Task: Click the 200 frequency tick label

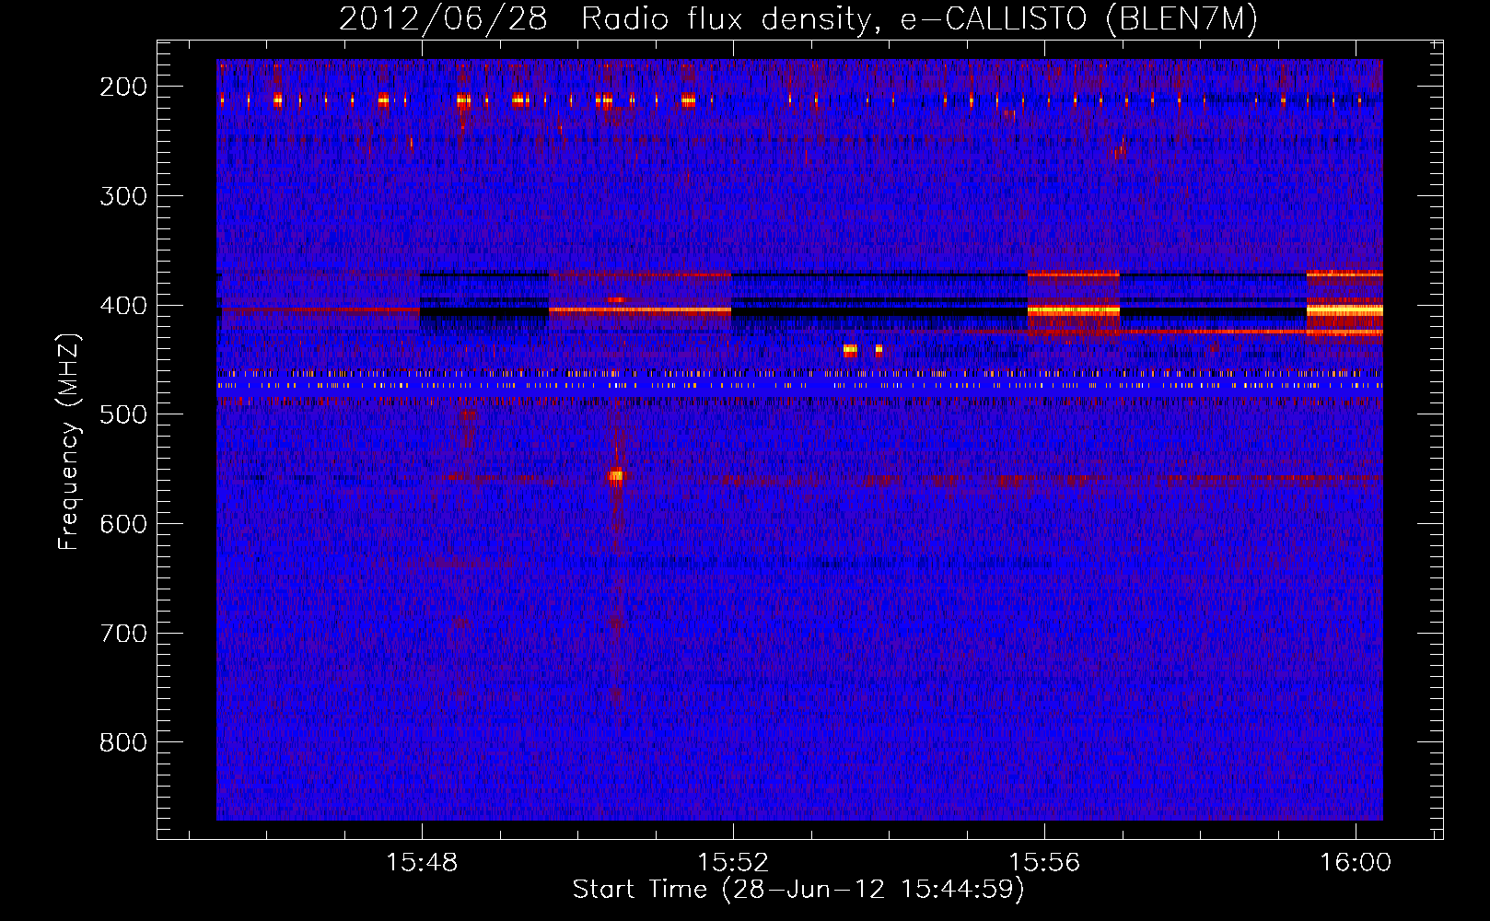Action: point(123,87)
